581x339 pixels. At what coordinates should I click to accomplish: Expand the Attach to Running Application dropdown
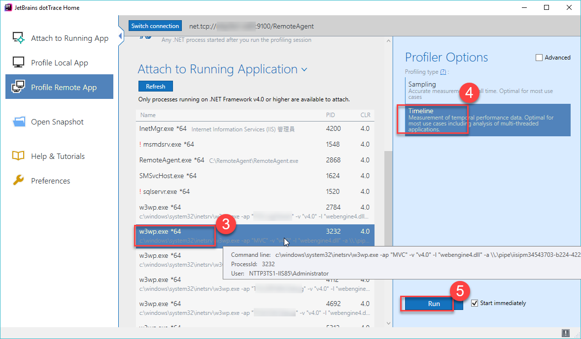(x=304, y=69)
